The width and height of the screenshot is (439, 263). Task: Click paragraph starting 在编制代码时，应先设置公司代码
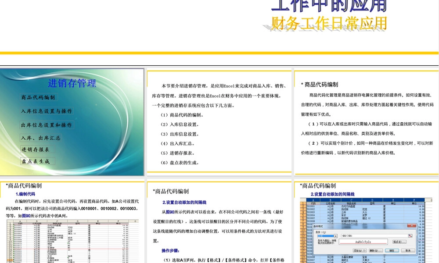(72, 209)
